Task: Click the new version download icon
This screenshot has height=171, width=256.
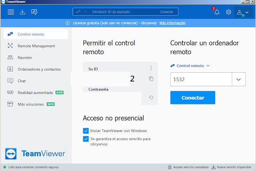Action: pos(213,167)
